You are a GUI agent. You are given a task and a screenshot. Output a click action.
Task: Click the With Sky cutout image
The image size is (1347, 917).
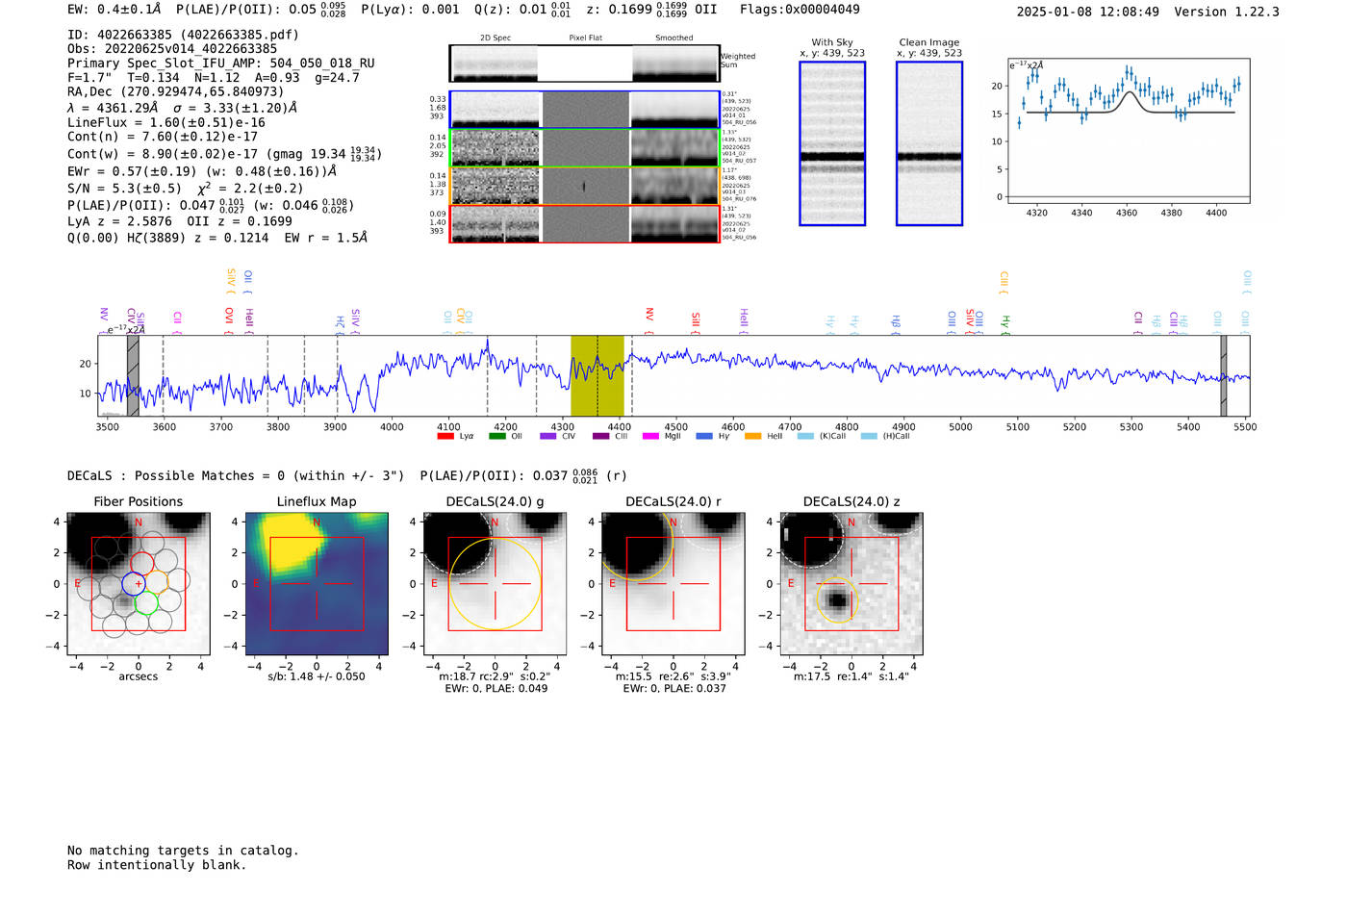click(x=832, y=143)
